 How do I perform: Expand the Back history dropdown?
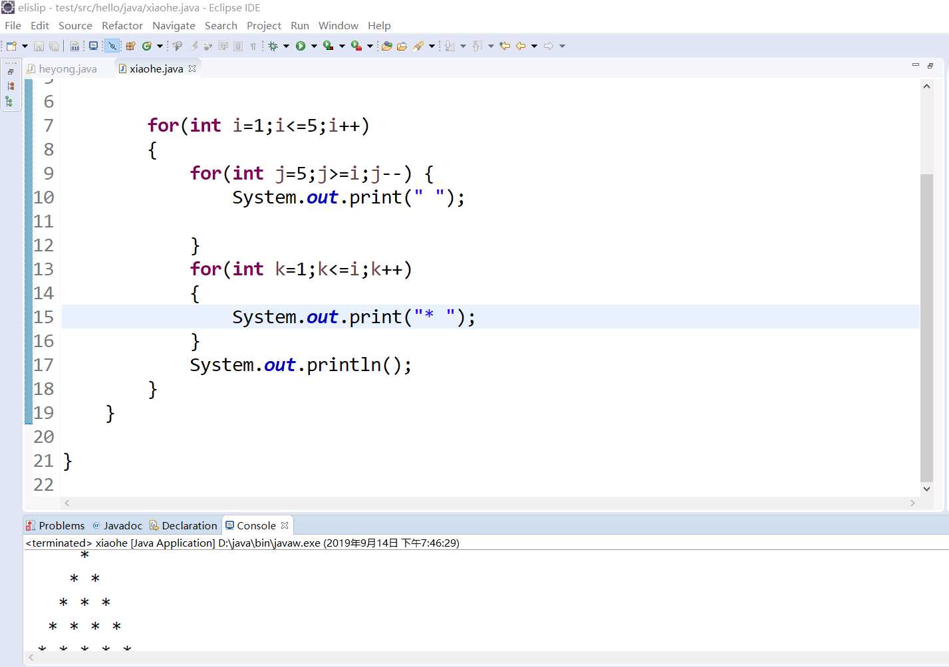[534, 46]
